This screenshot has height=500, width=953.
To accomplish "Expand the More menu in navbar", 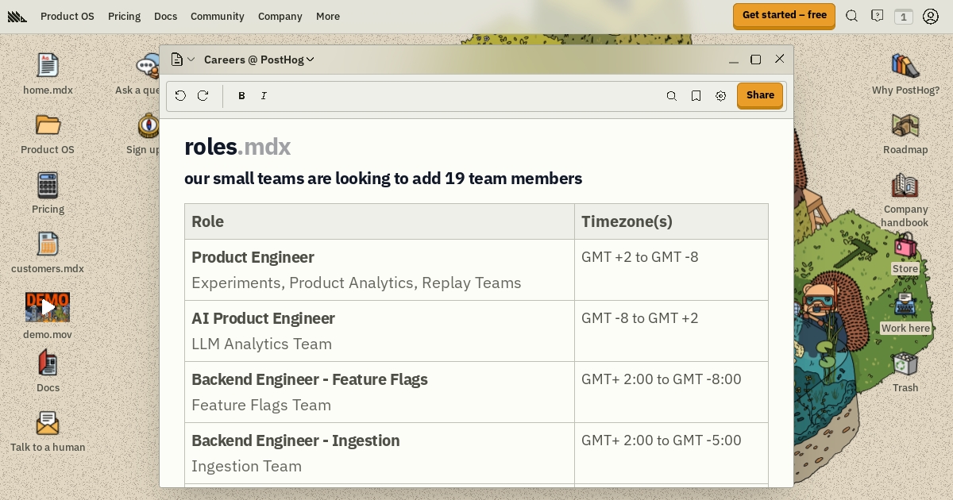I will [327, 16].
